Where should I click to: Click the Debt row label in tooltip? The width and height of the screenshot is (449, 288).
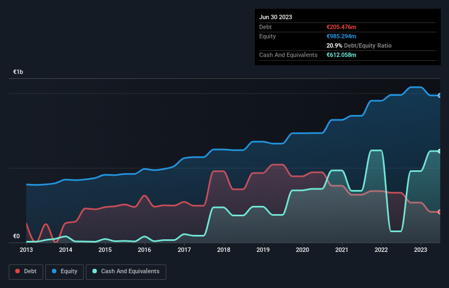[x=265, y=27]
